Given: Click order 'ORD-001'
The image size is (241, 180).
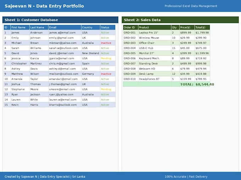Looking at the screenshot, I should tap(130, 32).
